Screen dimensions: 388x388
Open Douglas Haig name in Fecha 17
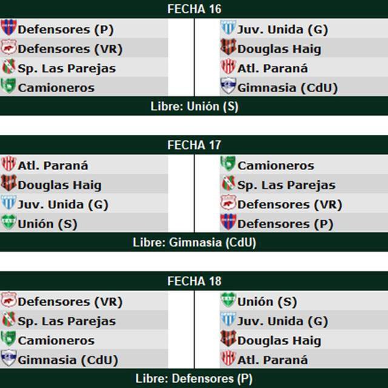[60, 185]
